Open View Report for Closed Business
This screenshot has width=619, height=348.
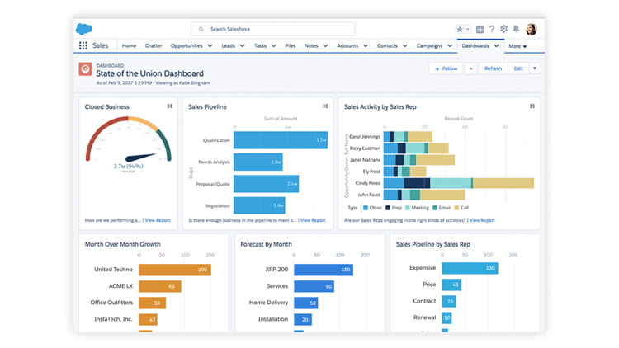(158, 220)
